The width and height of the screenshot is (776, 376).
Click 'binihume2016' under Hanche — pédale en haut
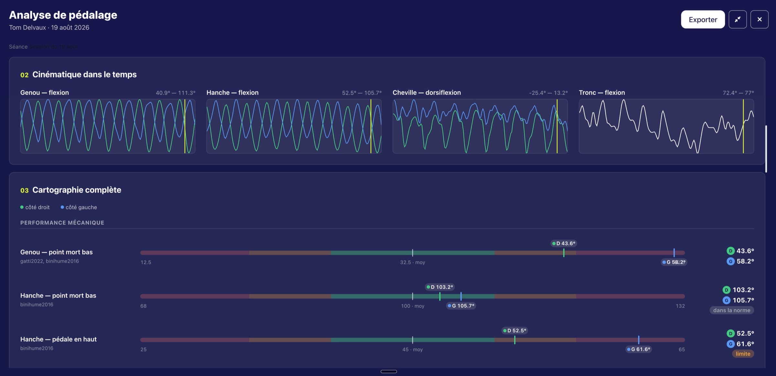[x=37, y=348]
